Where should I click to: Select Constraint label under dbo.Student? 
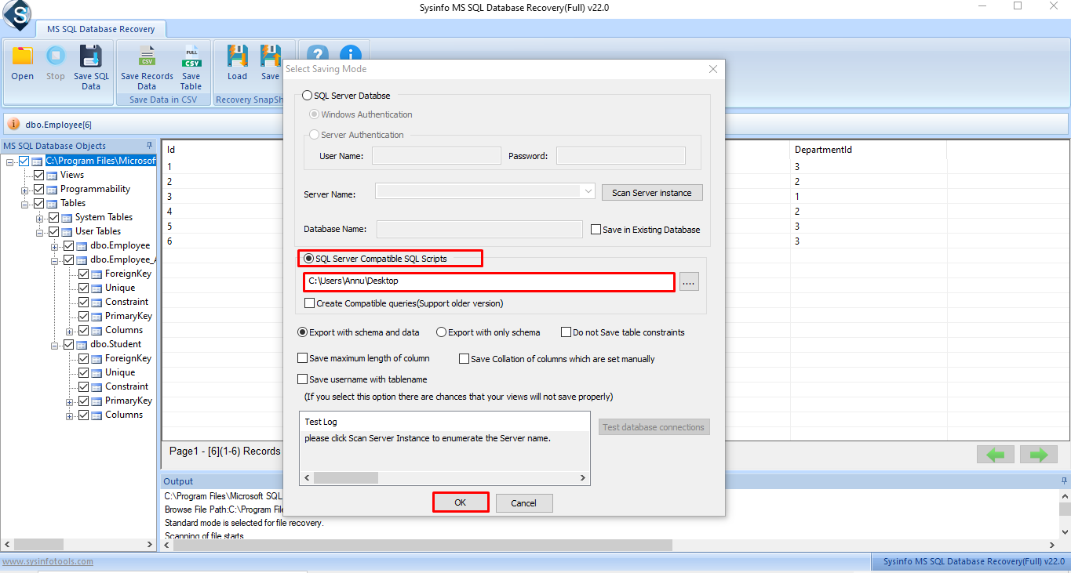pyautogui.click(x=127, y=387)
